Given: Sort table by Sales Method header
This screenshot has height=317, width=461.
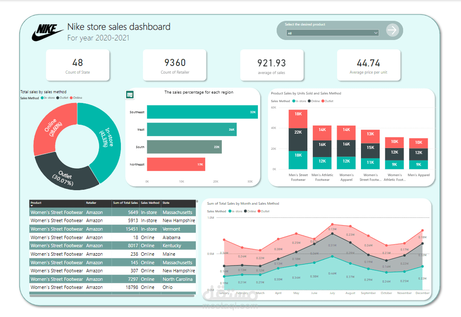Looking at the screenshot, I should pyautogui.click(x=150, y=203).
